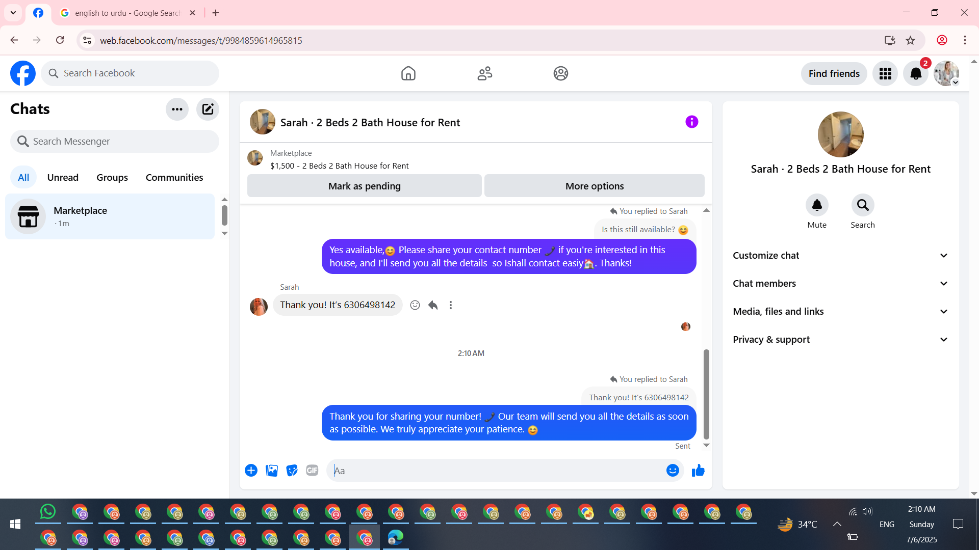Image resolution: width=979 pixels, height=550 pixels.
Task: Reply to Sarah's phone number message
Action: [x=433, y=305]
